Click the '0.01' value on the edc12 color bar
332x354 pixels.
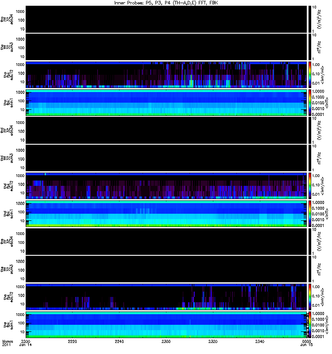coord(316,305)
